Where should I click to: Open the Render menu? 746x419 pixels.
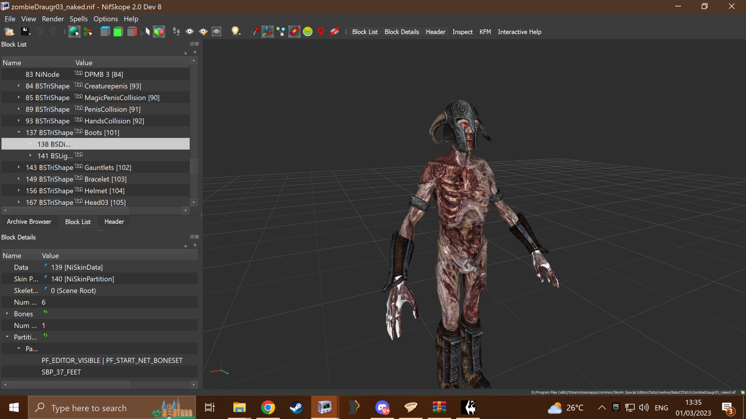[53, 19]
